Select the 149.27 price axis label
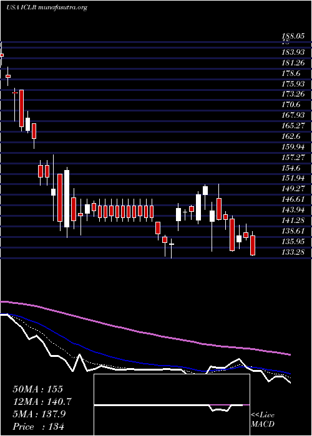Viewport: 312px width, 436px height. (294, 189)
